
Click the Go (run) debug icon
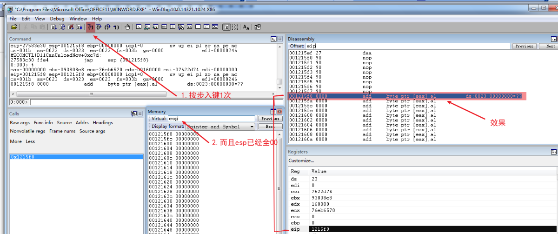(x=54, y=27)
